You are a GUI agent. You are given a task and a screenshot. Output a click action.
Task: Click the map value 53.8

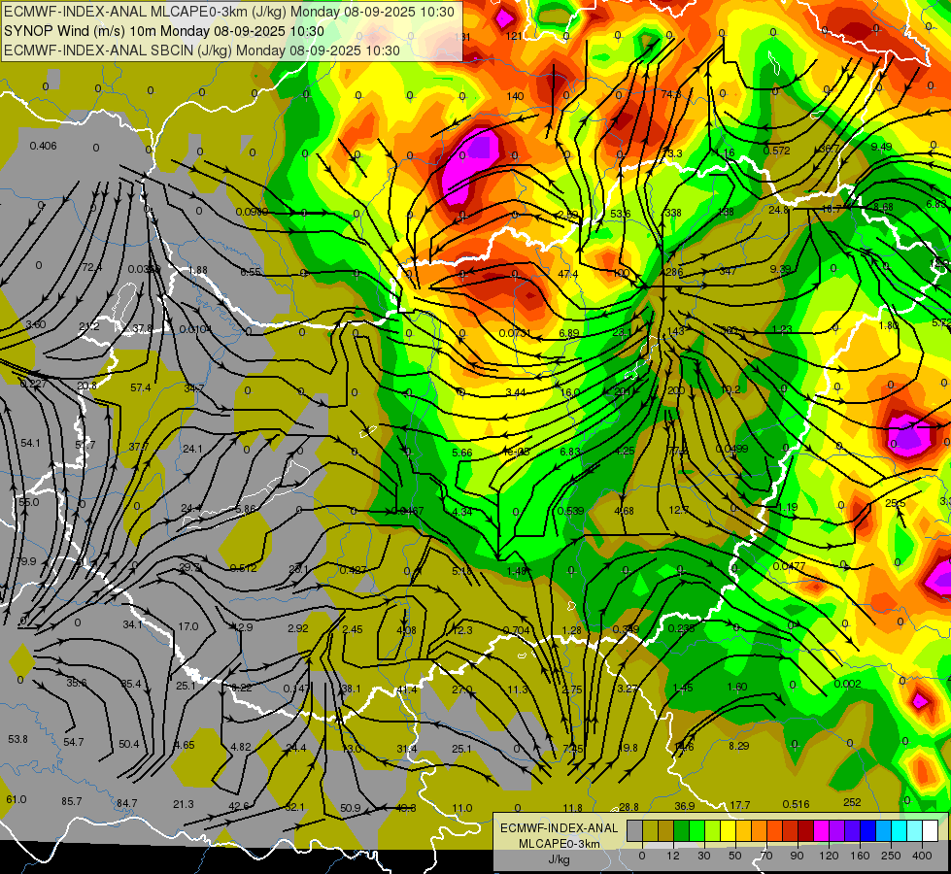pyautogui.click(x=17, y=739)
